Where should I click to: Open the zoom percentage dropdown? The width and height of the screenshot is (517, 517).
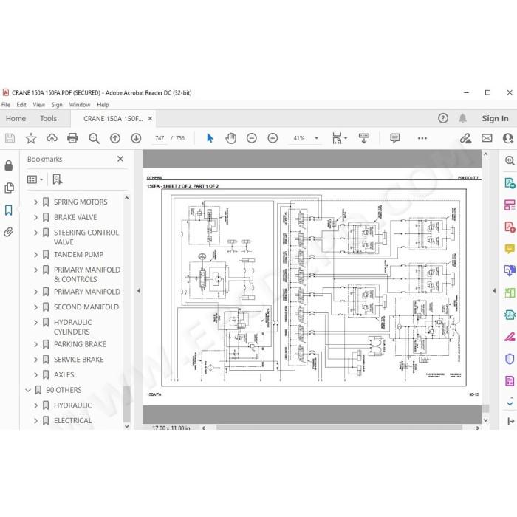[x=317, y=138]
